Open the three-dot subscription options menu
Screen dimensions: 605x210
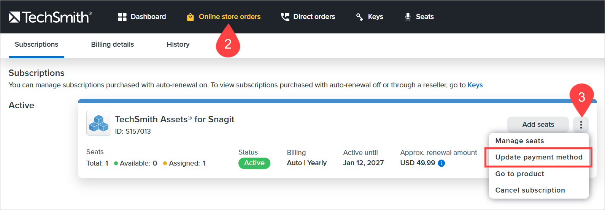coord(581,125)
